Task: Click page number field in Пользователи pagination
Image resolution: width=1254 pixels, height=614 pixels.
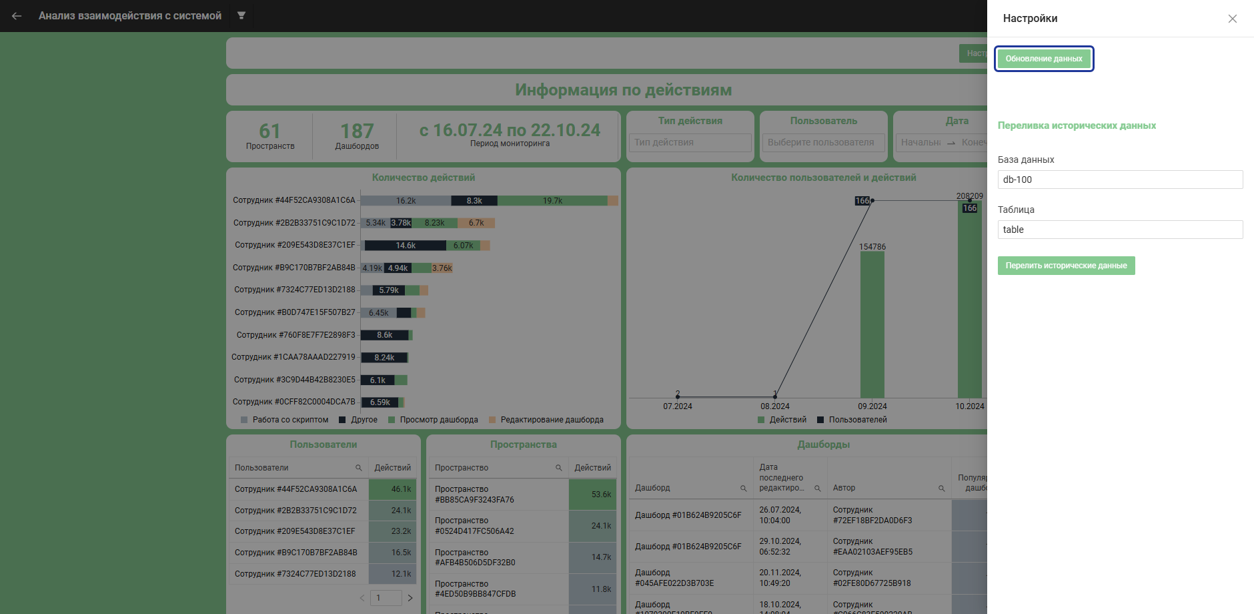Action: pyautogui.click(x=386, y=598)
